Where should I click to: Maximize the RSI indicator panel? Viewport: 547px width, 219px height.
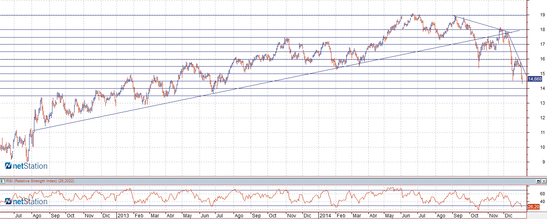[538, 181]
